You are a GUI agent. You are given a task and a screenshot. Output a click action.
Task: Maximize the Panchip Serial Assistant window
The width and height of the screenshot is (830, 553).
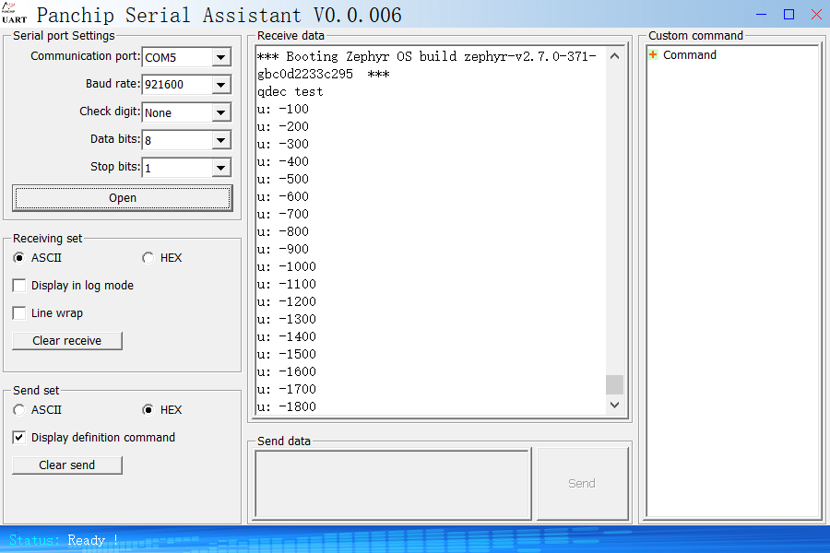coord(788,15)
